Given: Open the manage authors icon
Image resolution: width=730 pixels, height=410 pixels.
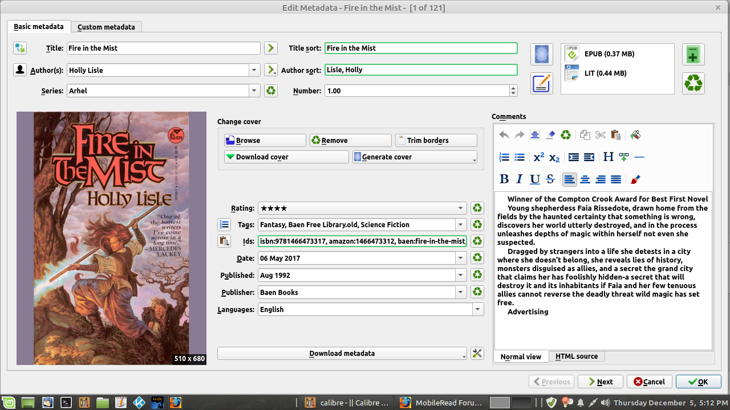Looking at the screenshot, I should coord(20,70).
